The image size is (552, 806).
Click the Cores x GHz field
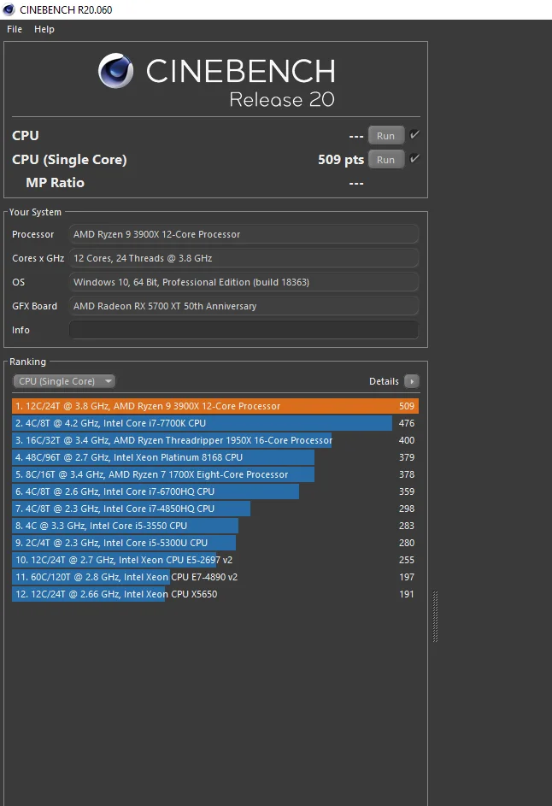(x=244, y=258)
